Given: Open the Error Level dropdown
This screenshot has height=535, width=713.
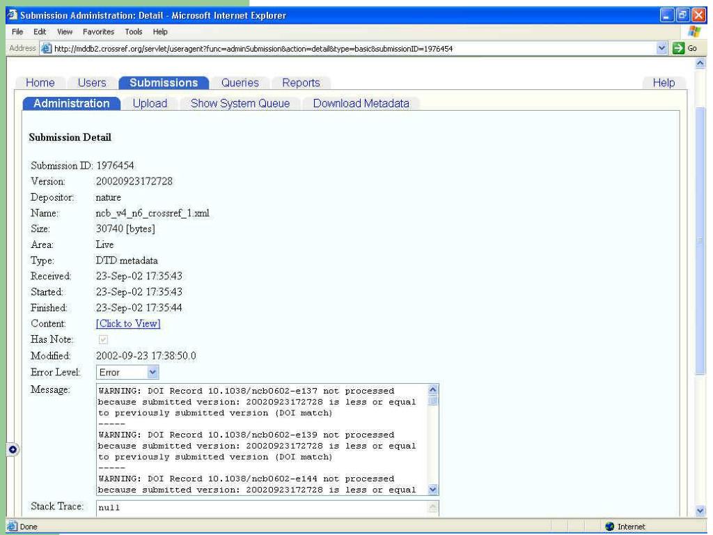Looking at the screenshot, I should pos(127,373).
